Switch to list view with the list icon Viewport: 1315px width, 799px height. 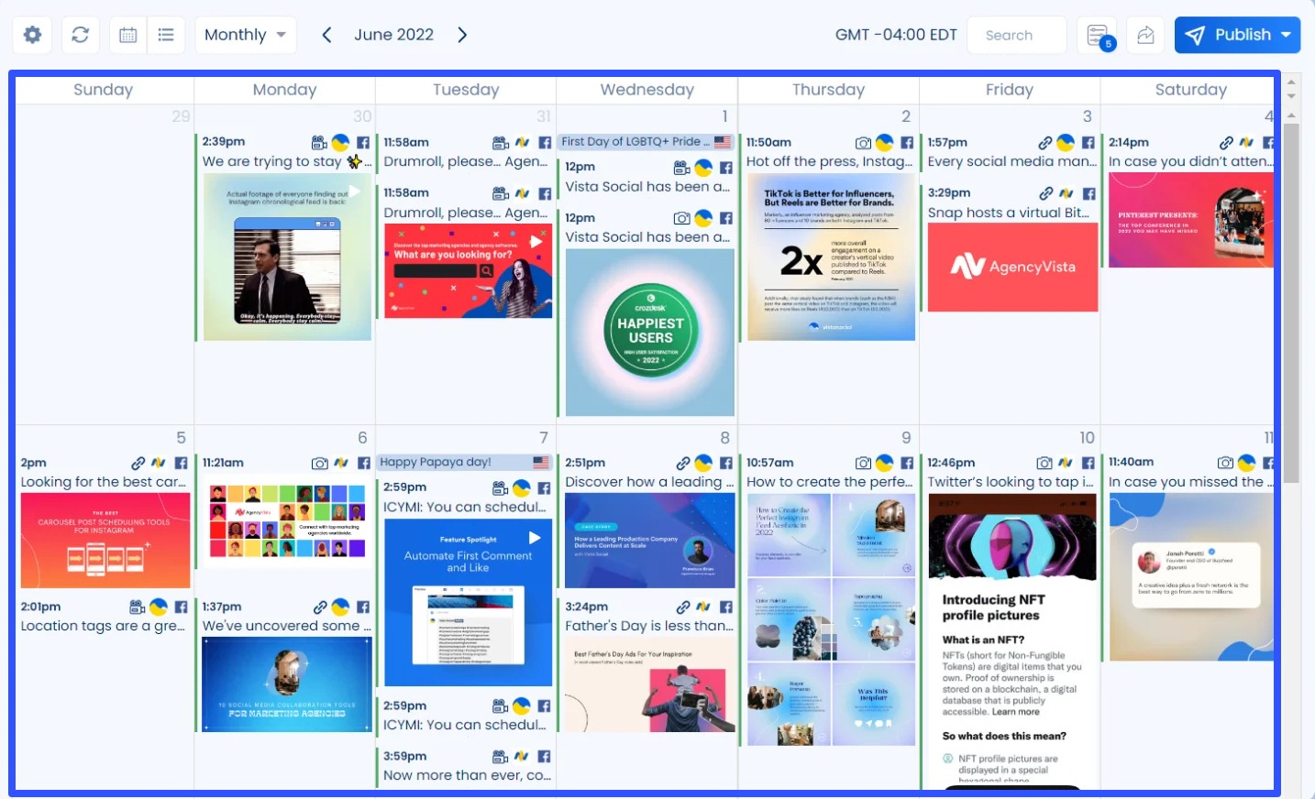167,35
